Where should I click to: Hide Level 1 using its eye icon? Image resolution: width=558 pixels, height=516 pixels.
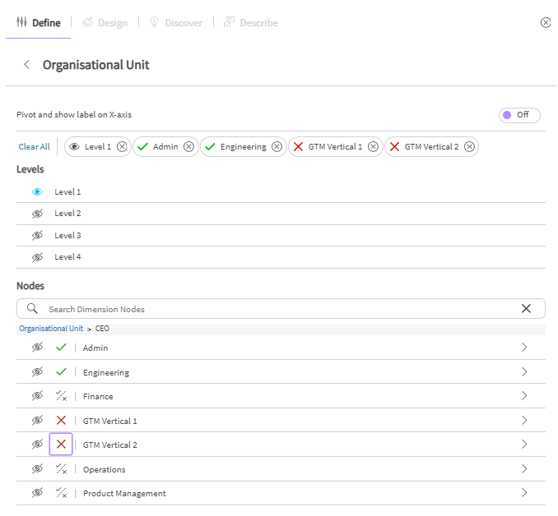click(x=37, y=192)
